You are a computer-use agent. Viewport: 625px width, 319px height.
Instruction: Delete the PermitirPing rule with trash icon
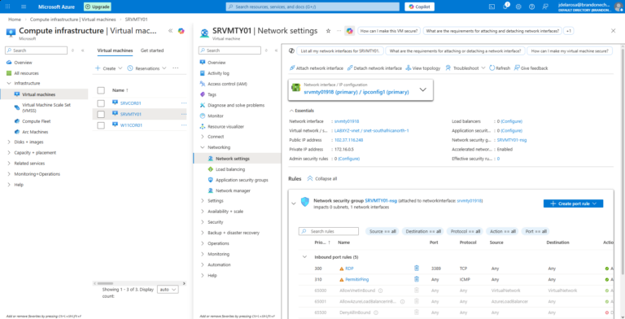point(417,279)
